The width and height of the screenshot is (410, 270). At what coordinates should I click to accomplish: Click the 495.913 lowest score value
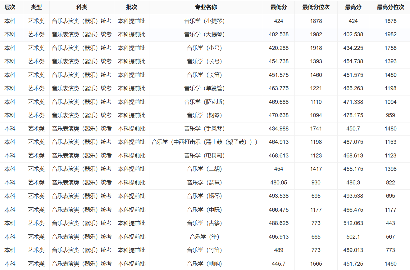point(279,237)
